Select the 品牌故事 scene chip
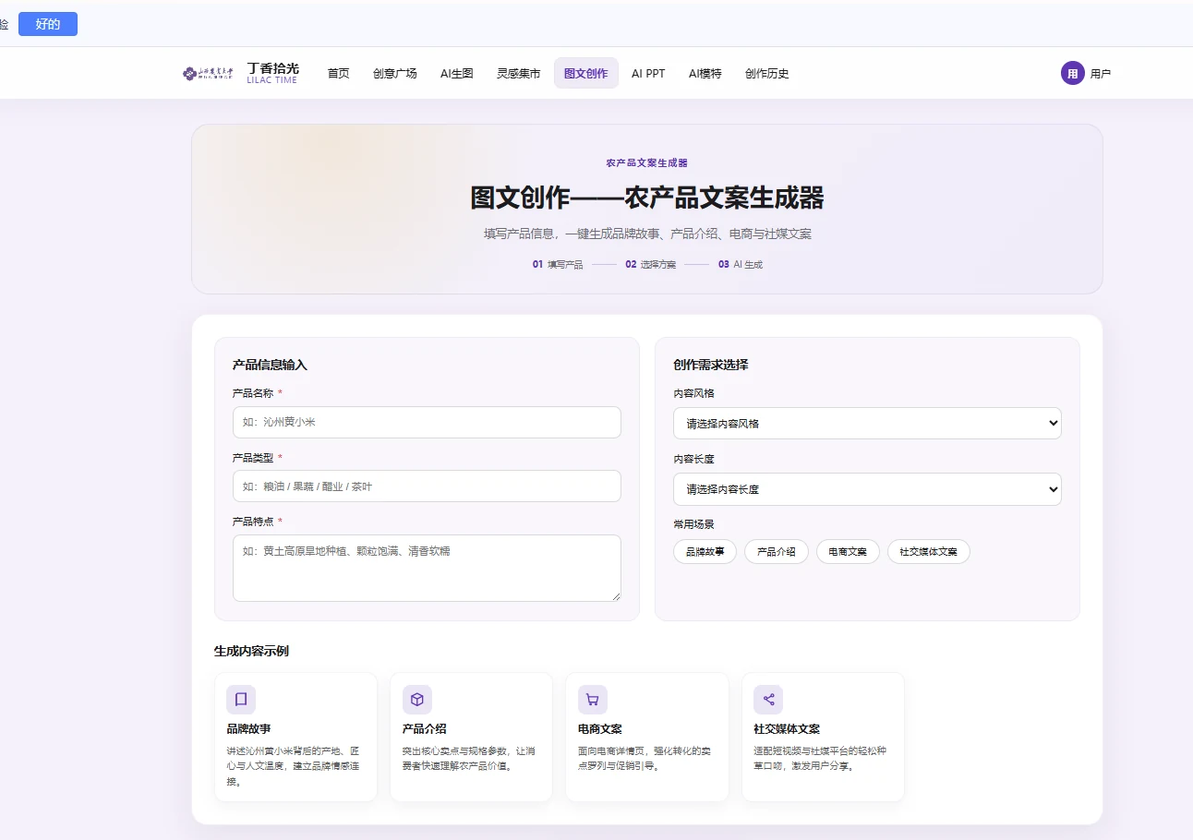Viewport: 1193px width, 840px height. (x=705, y=552)
